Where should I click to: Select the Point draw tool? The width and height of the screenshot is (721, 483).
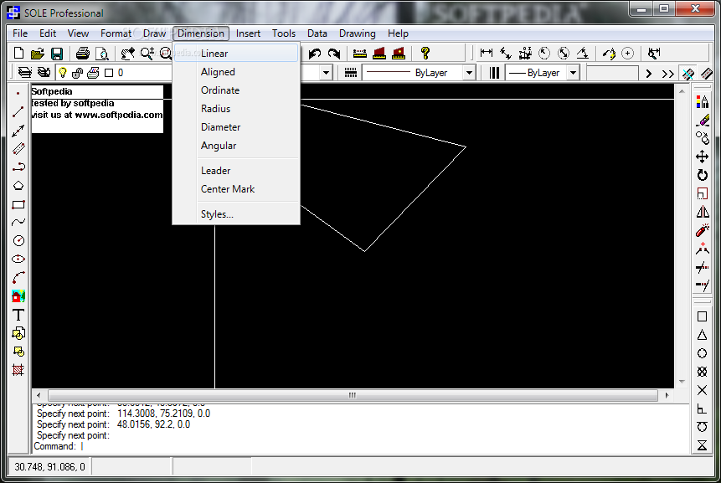18,93
